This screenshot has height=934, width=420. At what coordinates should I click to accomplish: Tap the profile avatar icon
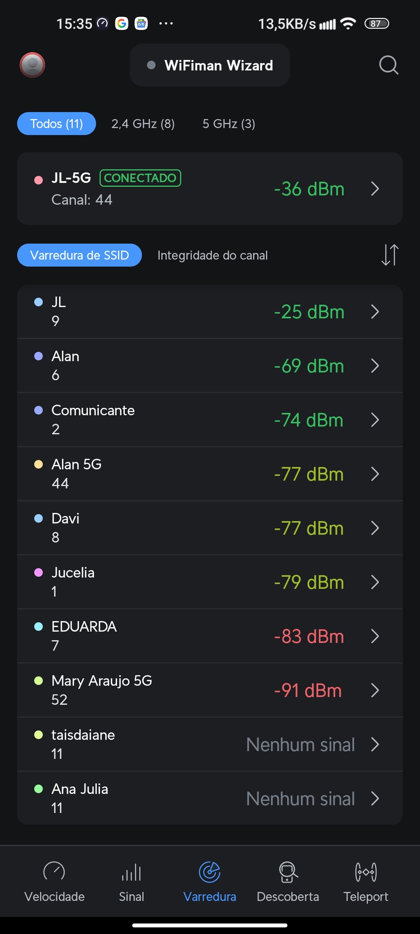click(x=32, y=65)
